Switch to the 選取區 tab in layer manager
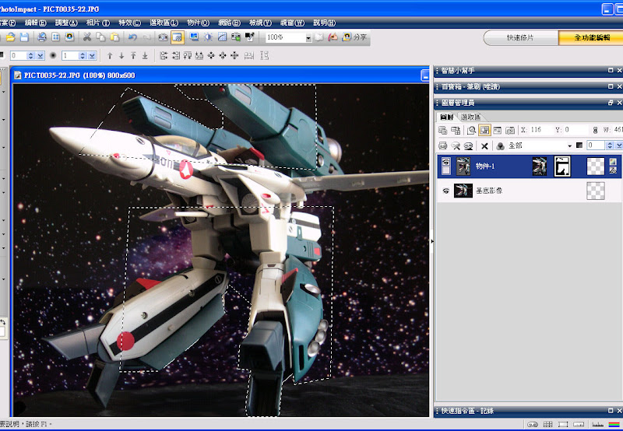The height and width of the screenshot is (431, 623). click(x=471, y=117)
